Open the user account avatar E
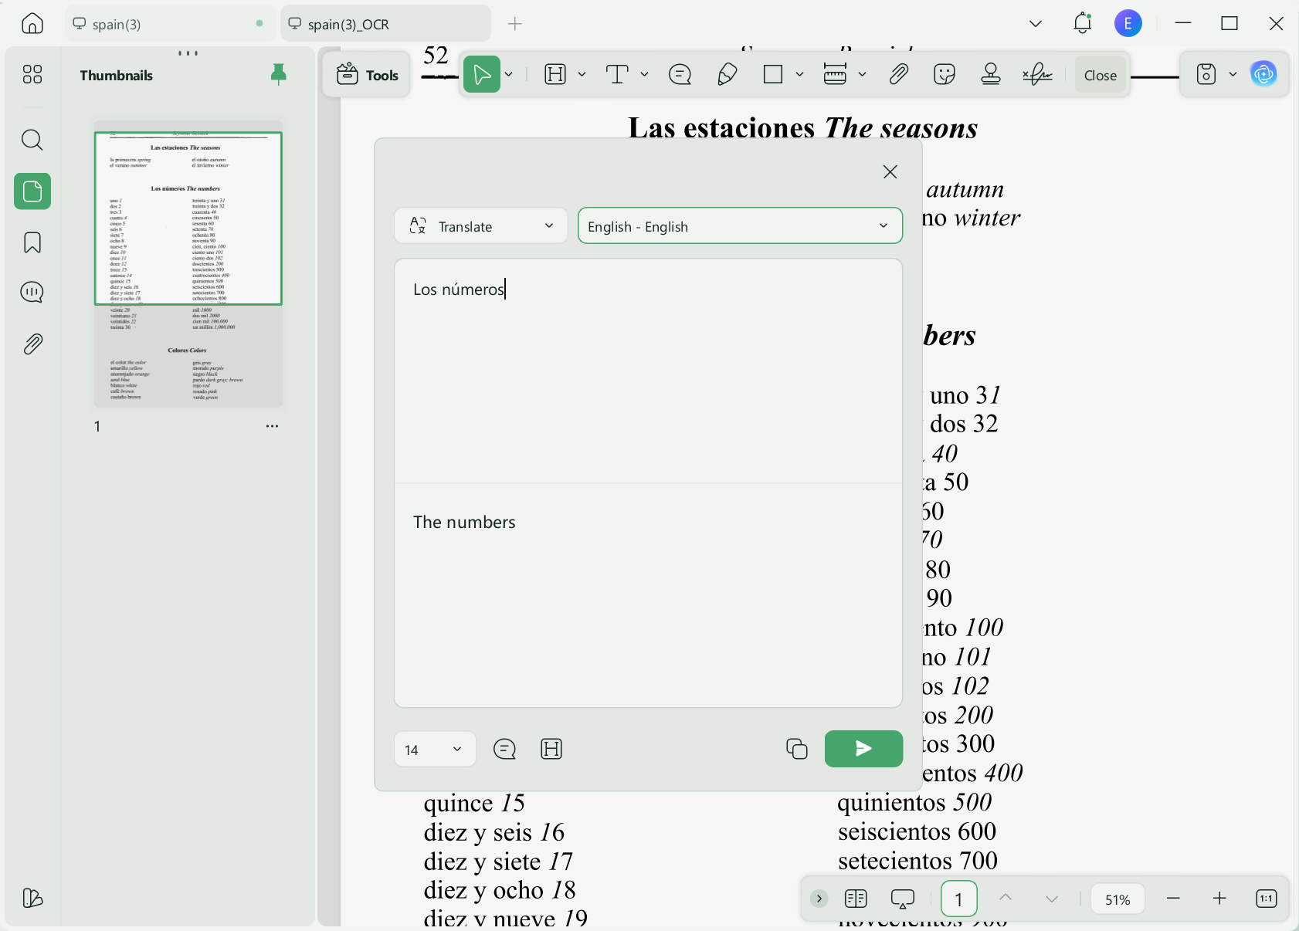 pyautogui.click(x=1128, y=23)
